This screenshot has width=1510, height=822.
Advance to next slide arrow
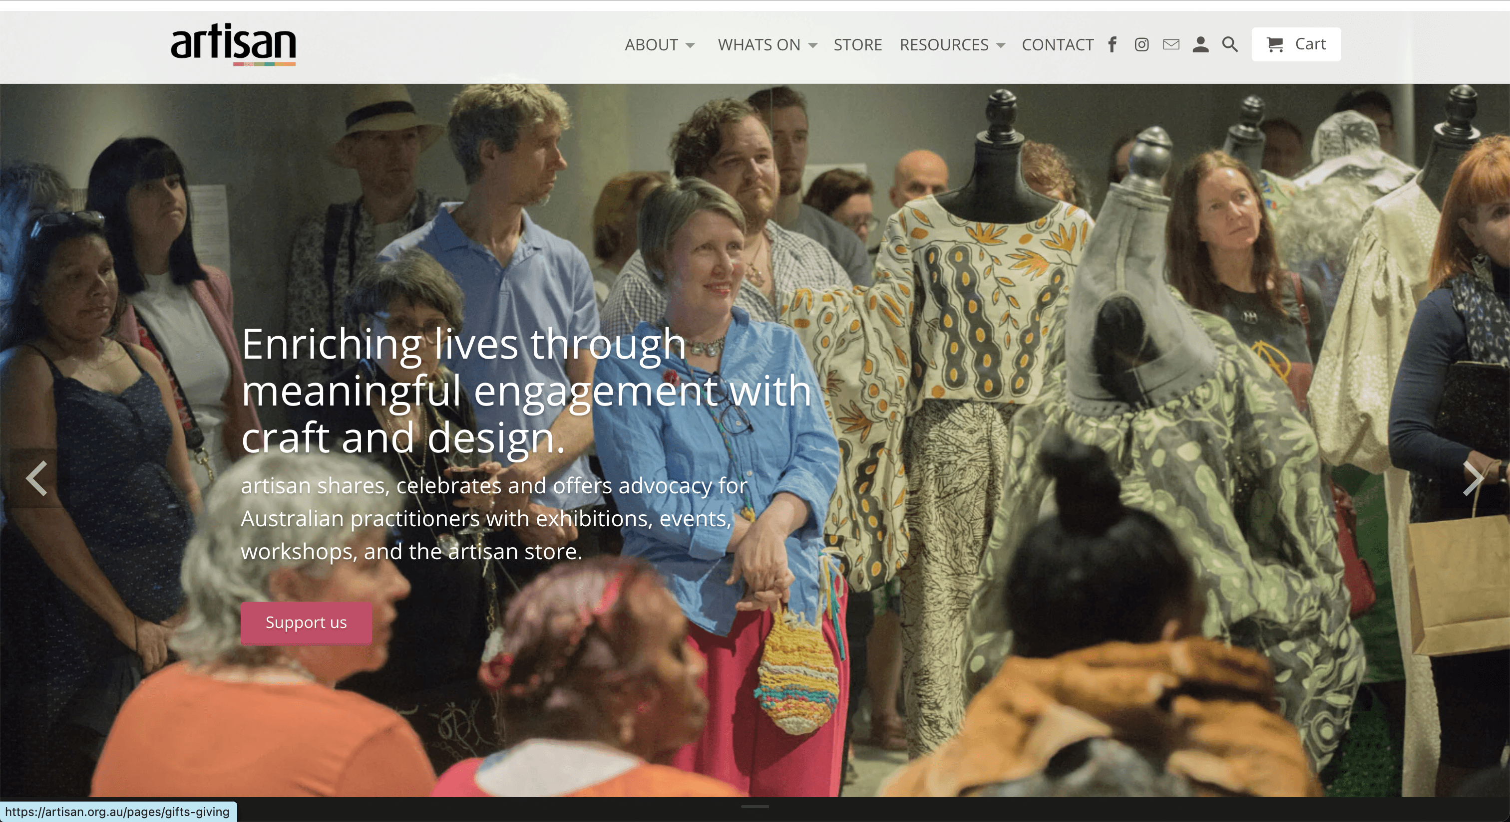coord(1473,478)
